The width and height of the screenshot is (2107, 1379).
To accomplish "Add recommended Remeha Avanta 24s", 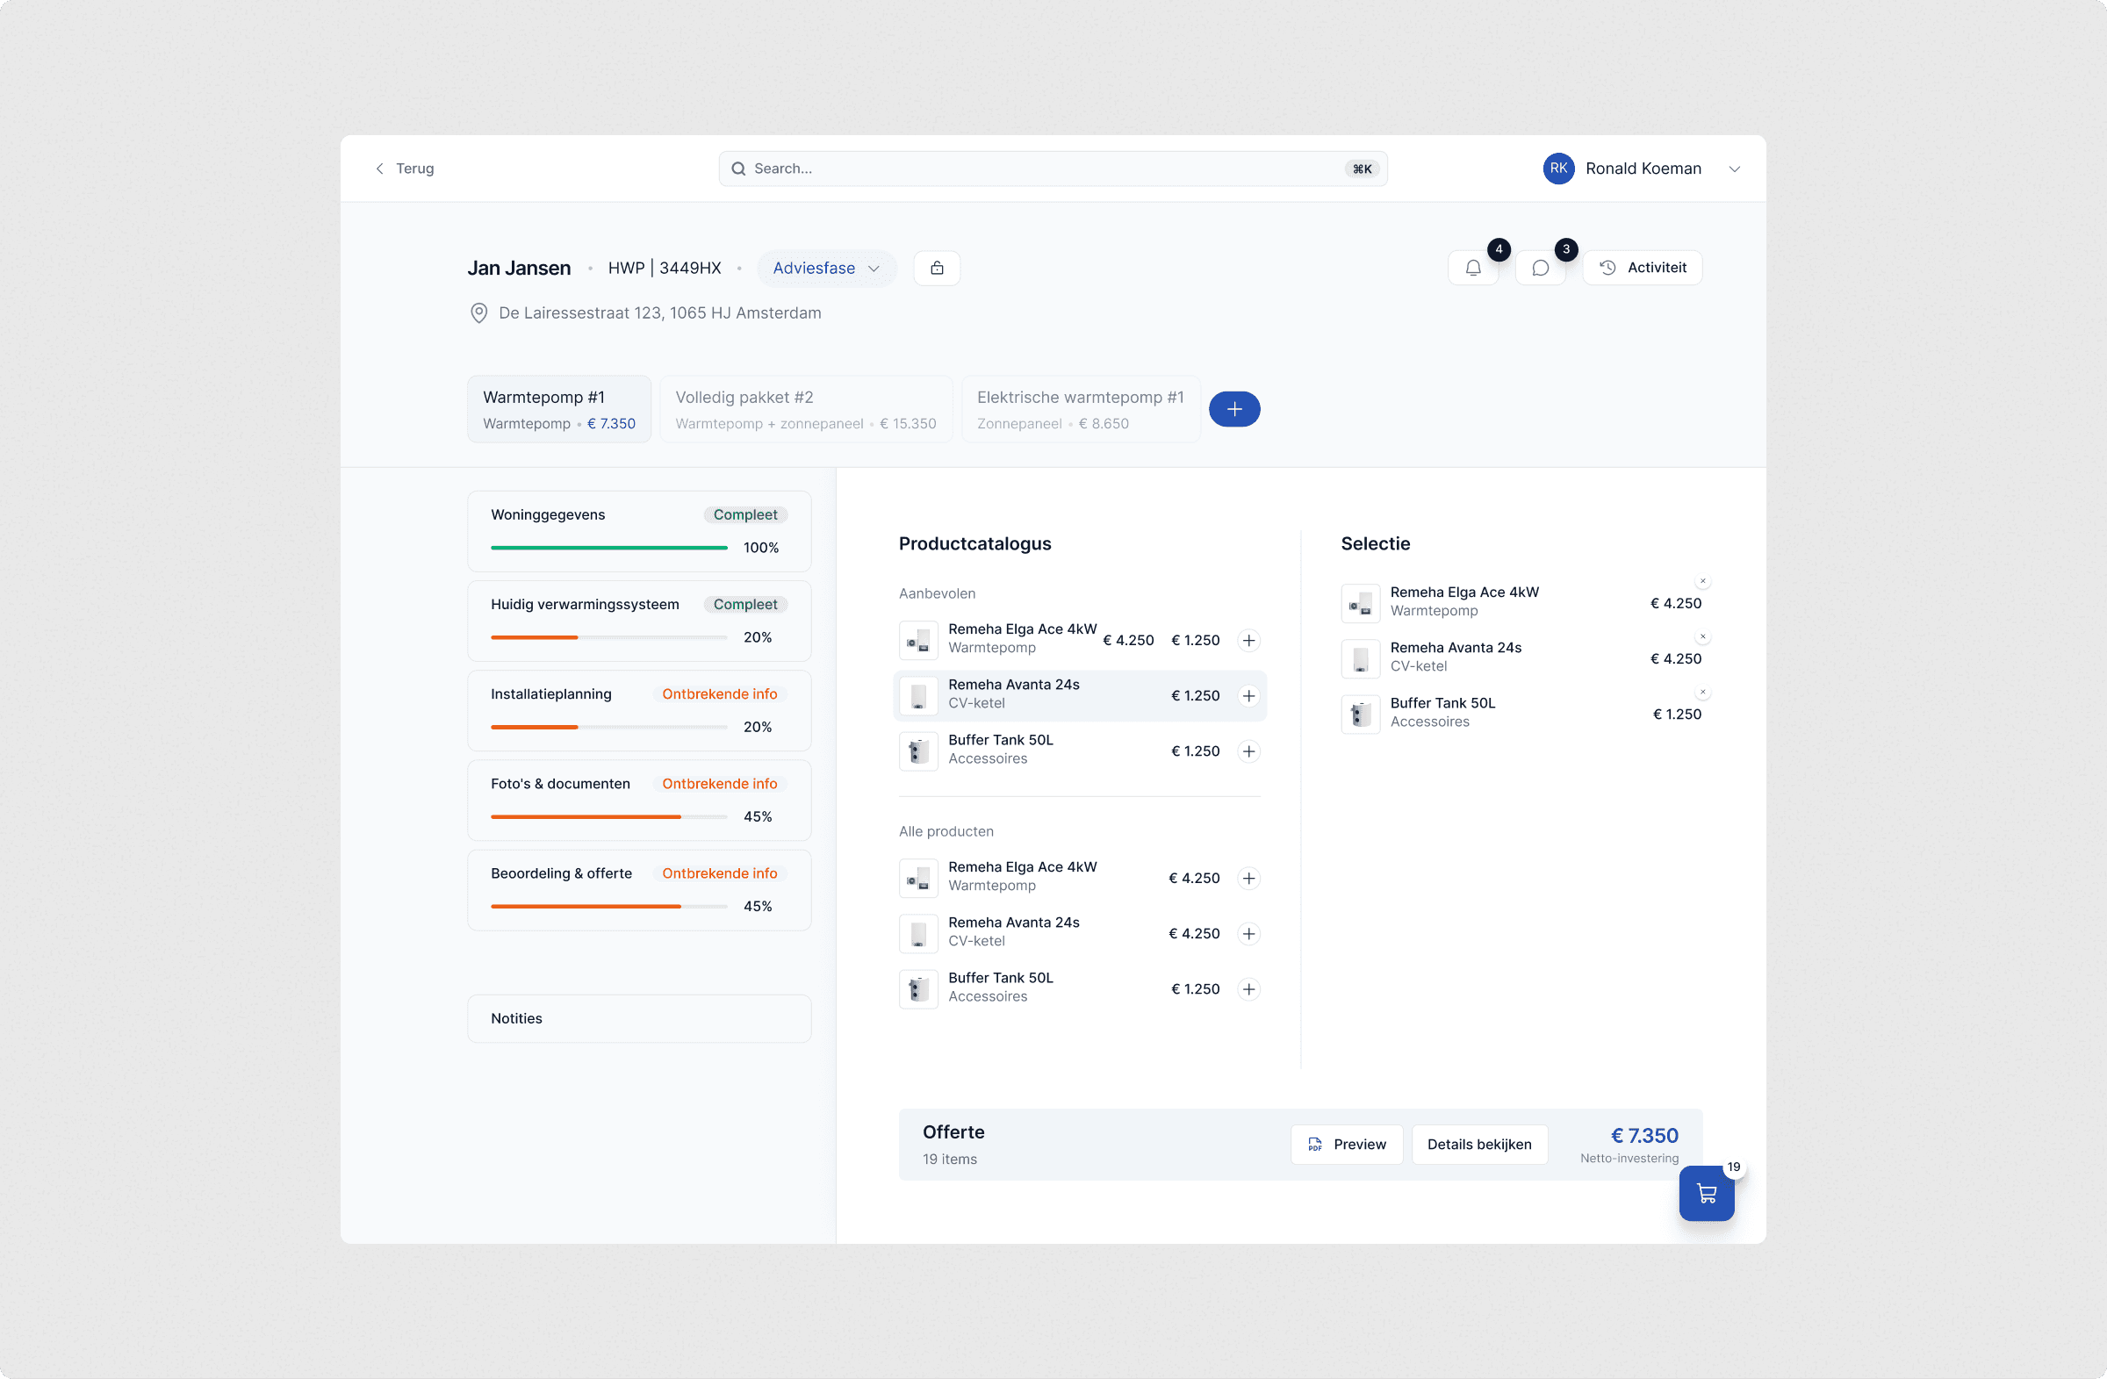I will pyautogui.click(x=1248, y=696).
